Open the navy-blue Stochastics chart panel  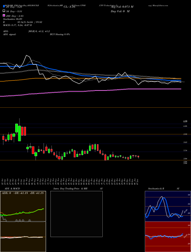[x=168, y=206]
